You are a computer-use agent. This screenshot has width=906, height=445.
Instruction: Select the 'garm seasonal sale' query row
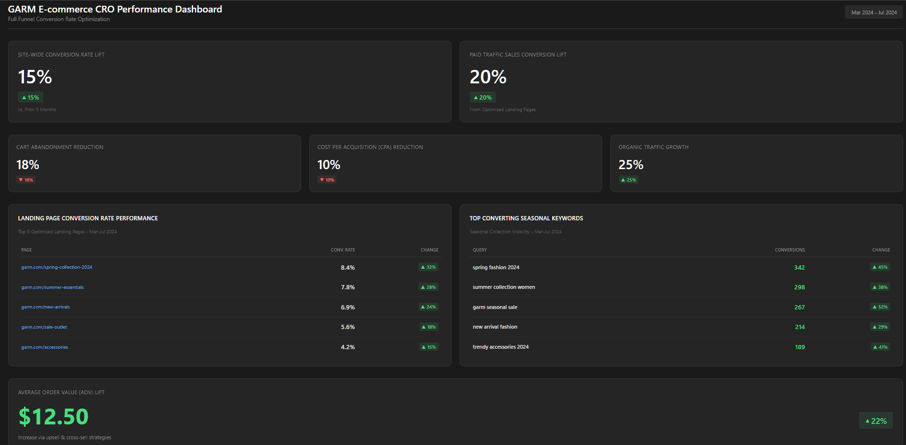click(681, 307)
